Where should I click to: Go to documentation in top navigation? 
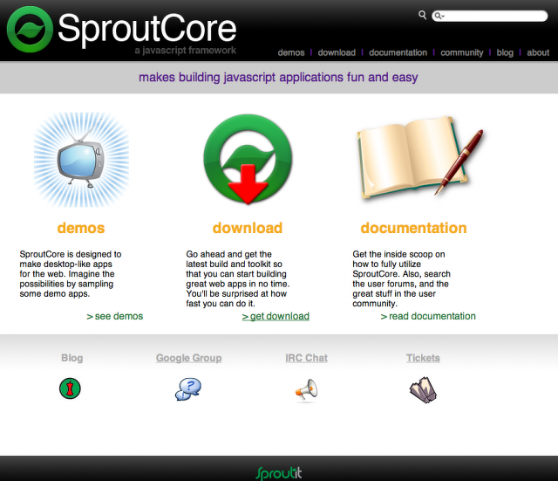(398, 52)
